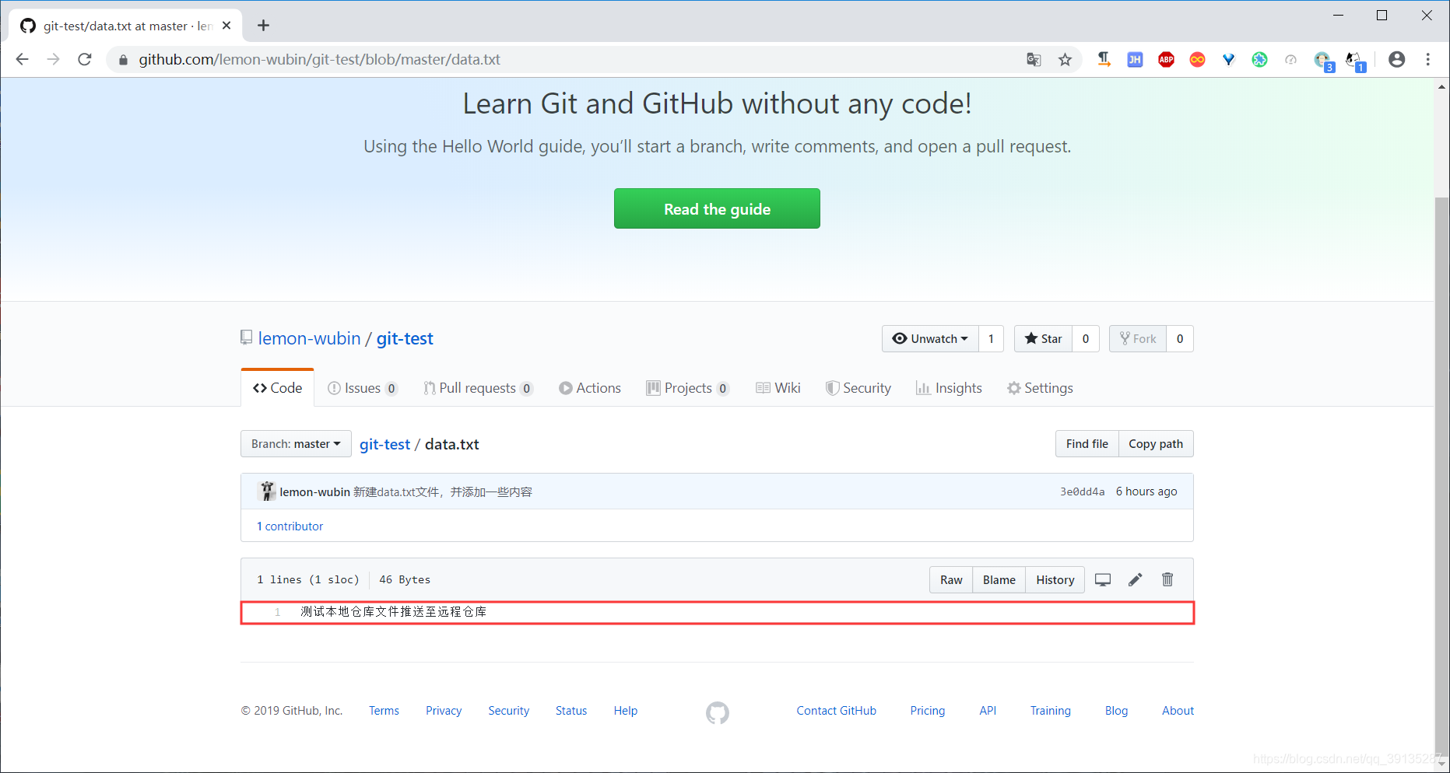
Task: Click the extension icon with badge 1
Action: (1355, 61)
